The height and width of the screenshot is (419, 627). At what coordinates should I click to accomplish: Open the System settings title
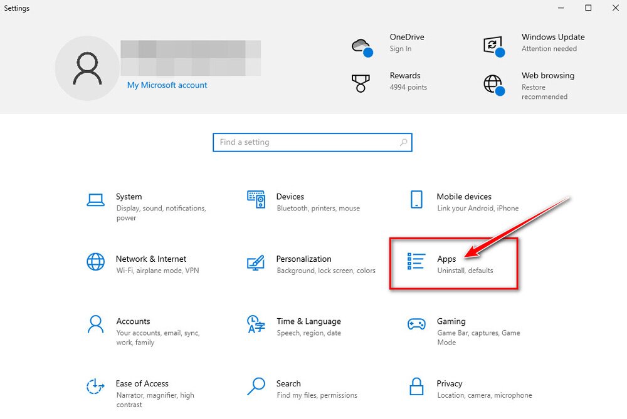pyautogui.click(x=129, y=197)
